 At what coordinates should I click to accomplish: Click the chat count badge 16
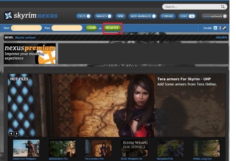pos(192,16)
